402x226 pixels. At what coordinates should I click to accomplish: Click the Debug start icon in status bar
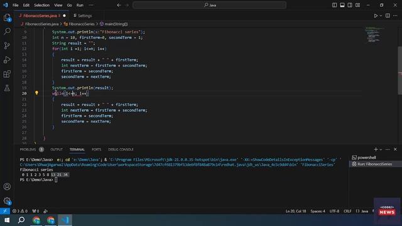(45, 211)
